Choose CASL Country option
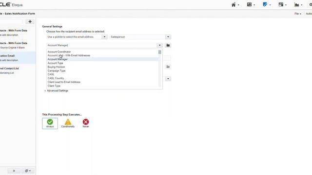Screen dimensions: 312x175 tap(103, 78)
